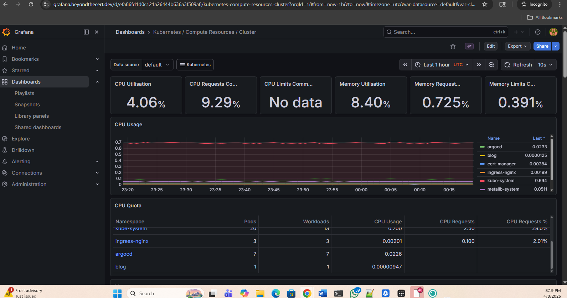Undock the sidebar menu panel icon
Screen dimensions: 567x298
click(86, 32)
